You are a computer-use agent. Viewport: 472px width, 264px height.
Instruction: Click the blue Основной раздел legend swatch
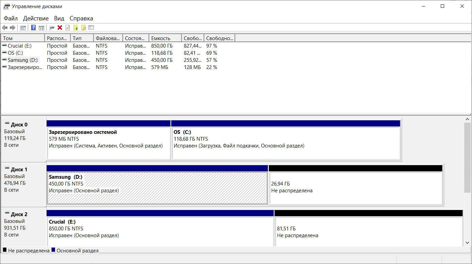53,250
